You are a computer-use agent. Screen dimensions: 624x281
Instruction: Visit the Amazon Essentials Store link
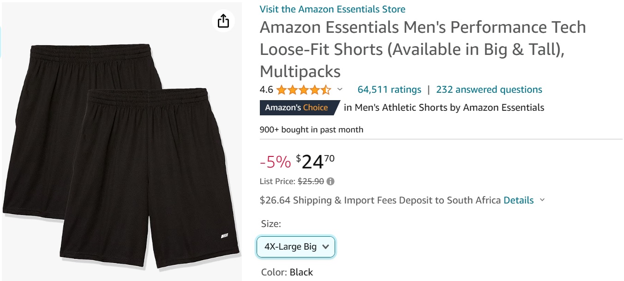point(332,9)
